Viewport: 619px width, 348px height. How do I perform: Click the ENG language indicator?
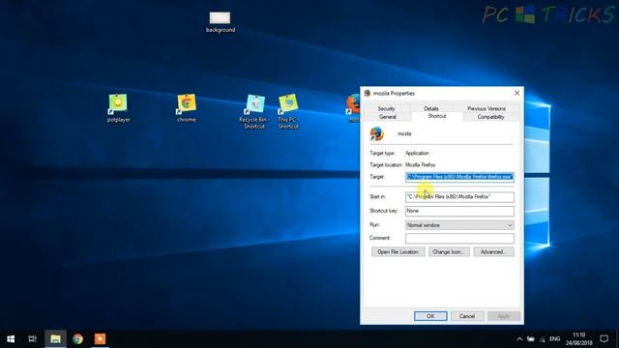click(x=554, y=339)
